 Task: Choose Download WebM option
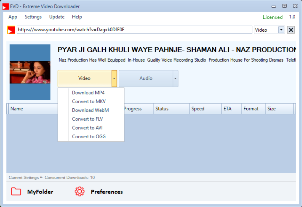click(91, 110)
